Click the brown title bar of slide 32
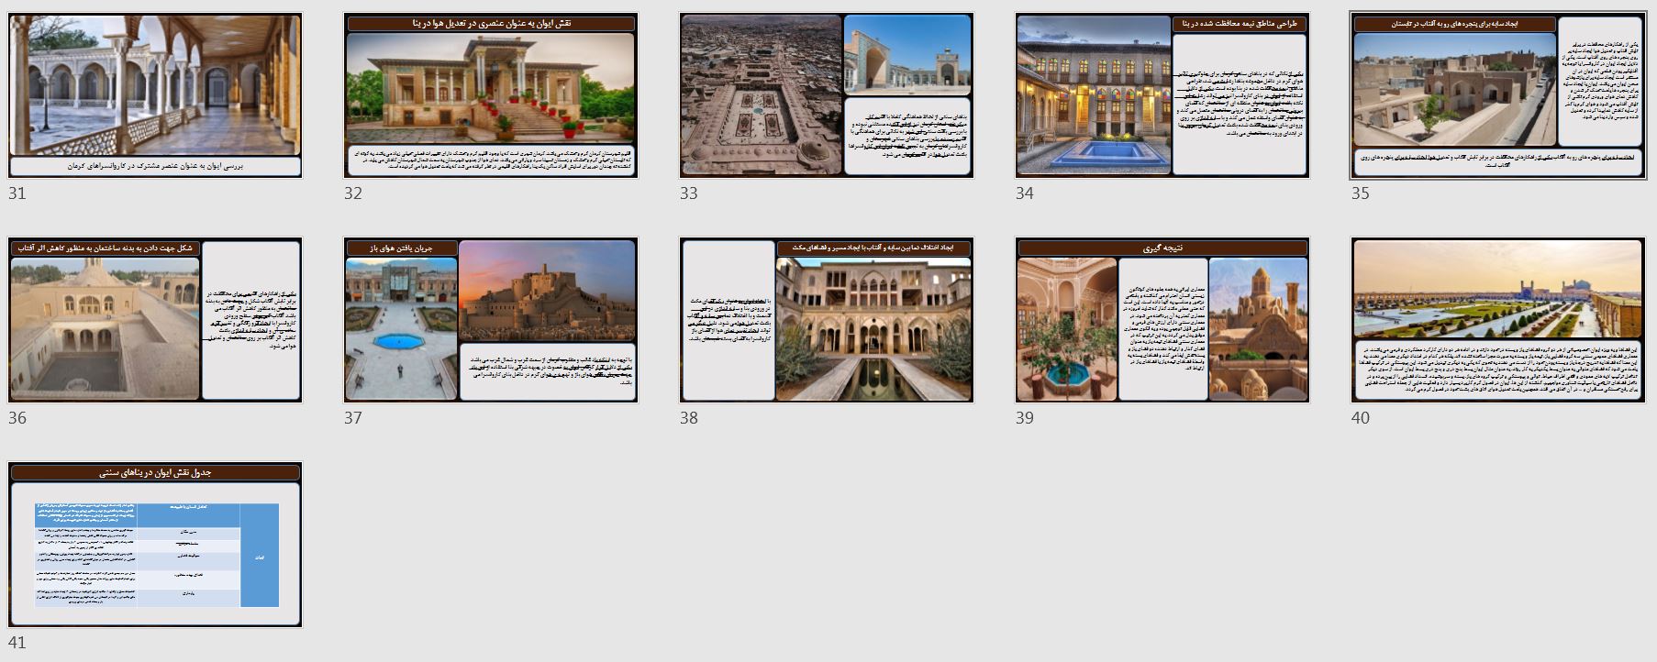Screen dimensions: 1657x662 coord(491,24)
